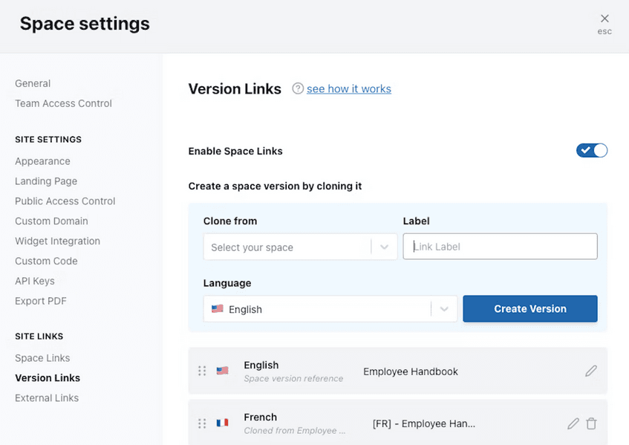Image resolution: width=629 pixels, height=445 pixels.
Task: Go to Team Access Control settings
Action: (x=63, y=103)
